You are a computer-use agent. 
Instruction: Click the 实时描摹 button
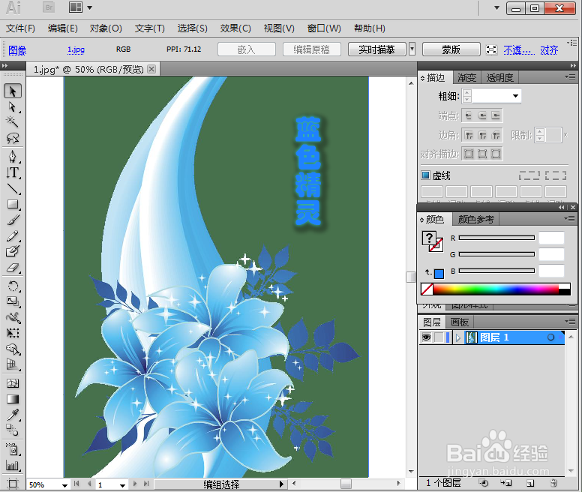(376, 49)
